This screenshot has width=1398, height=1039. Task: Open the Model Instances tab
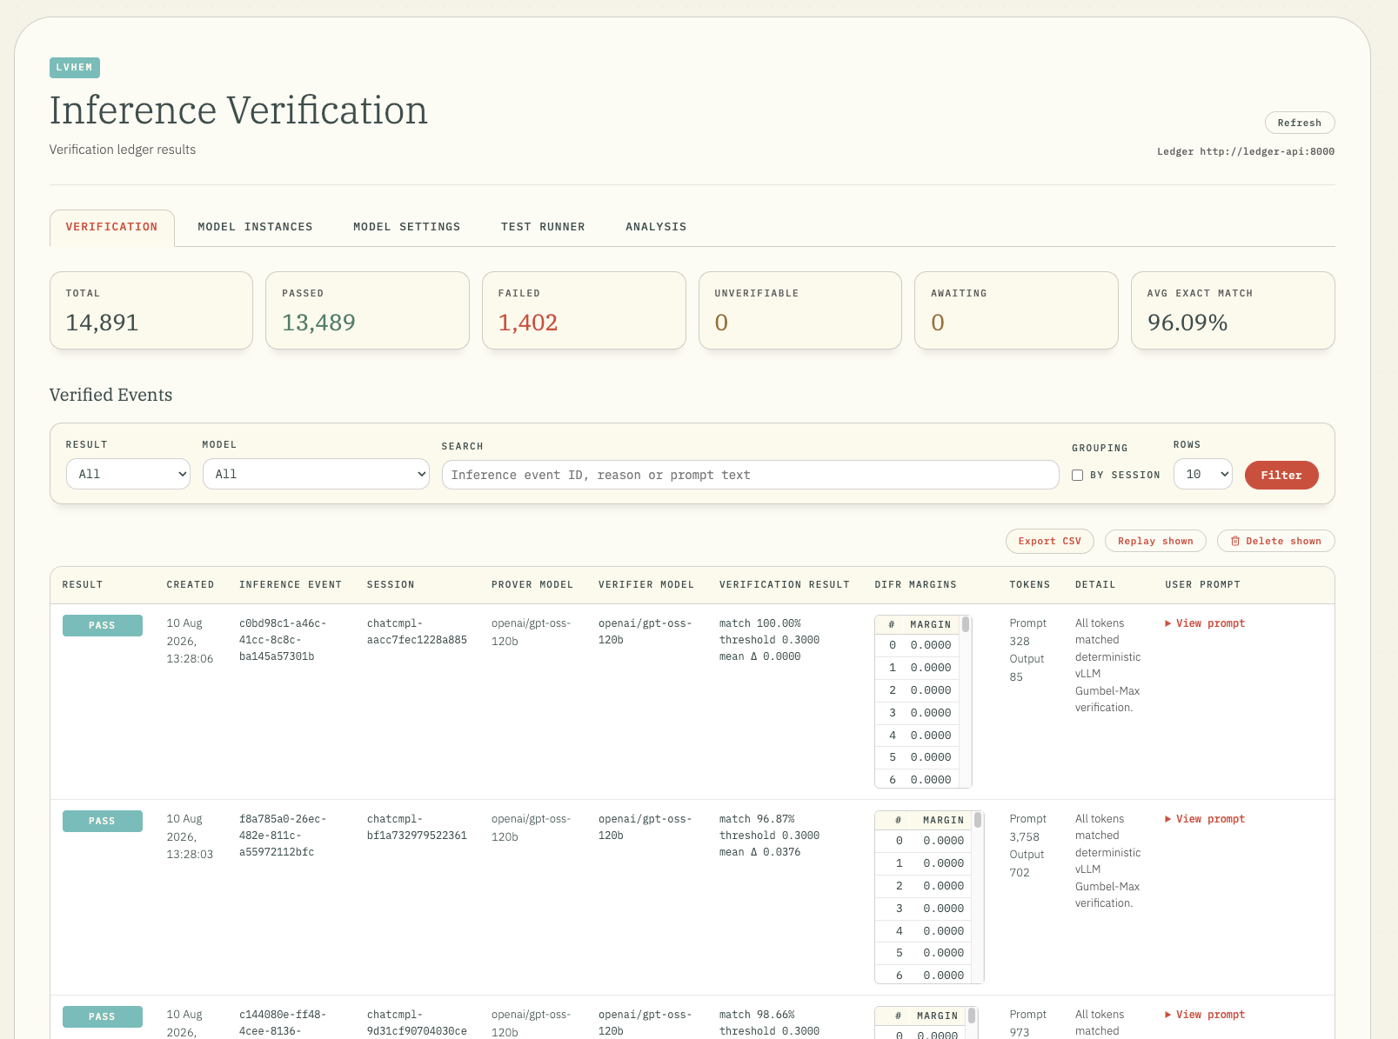coord(255,227)
